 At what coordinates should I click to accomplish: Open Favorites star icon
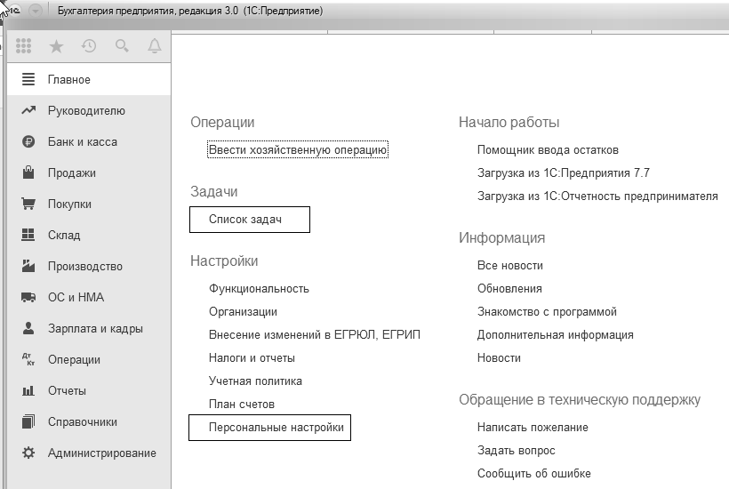[56, 46]
